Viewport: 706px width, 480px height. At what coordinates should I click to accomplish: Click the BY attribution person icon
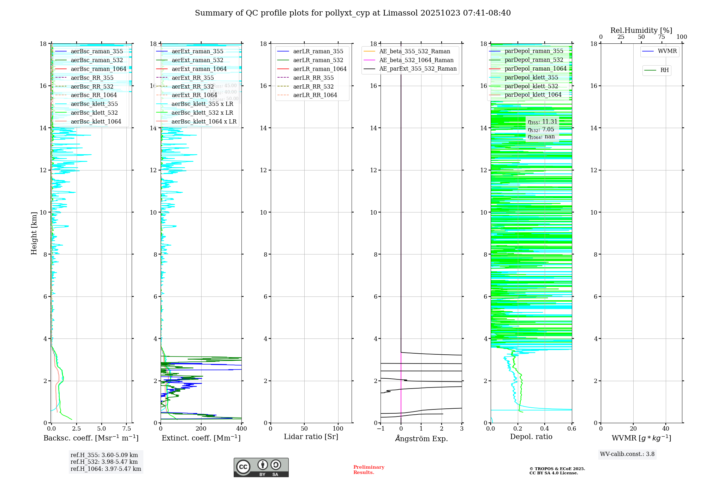click(x=263, y=465)
